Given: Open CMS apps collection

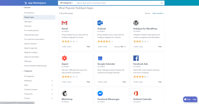Looking at the screenshot, I should point(28,61).
